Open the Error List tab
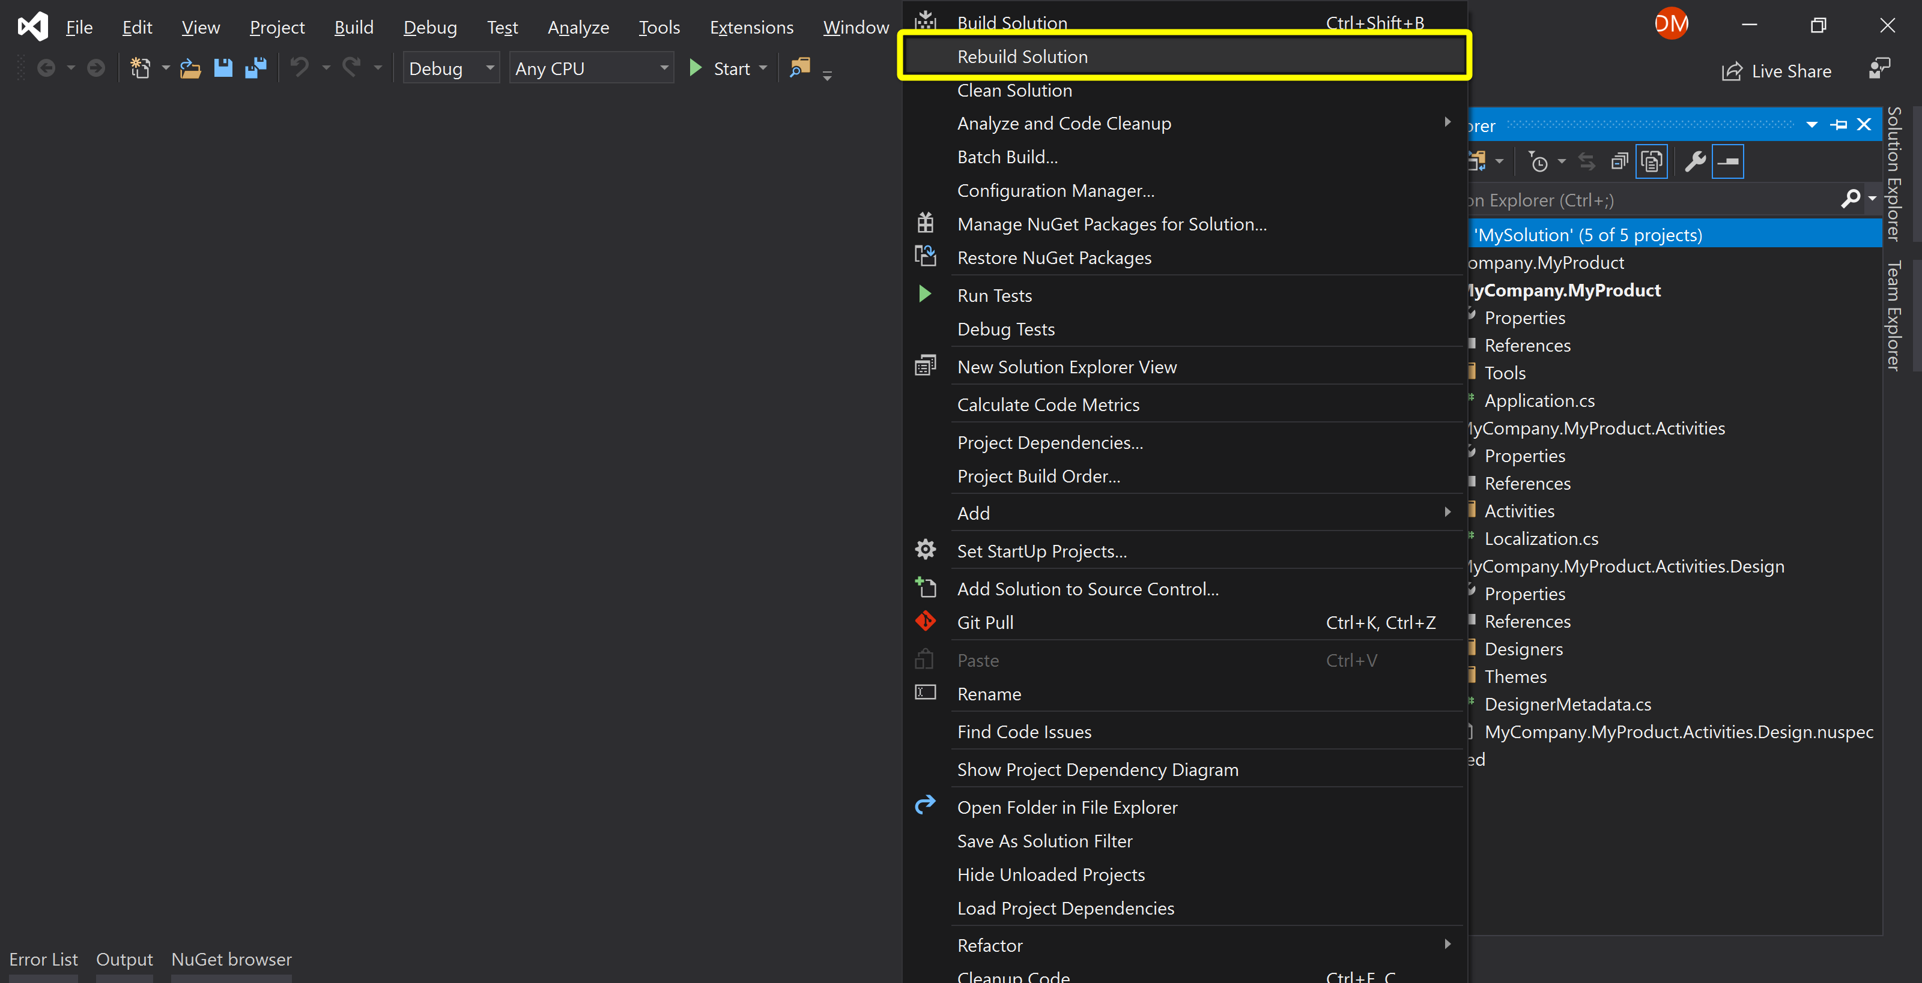 point(43,959)
